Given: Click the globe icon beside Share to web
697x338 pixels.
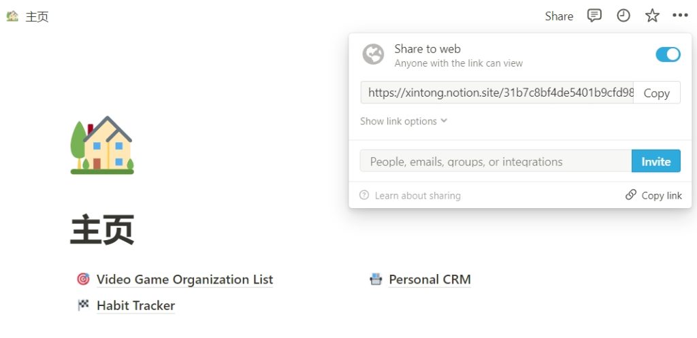Looking at the screenshot, I should [373, 54].
